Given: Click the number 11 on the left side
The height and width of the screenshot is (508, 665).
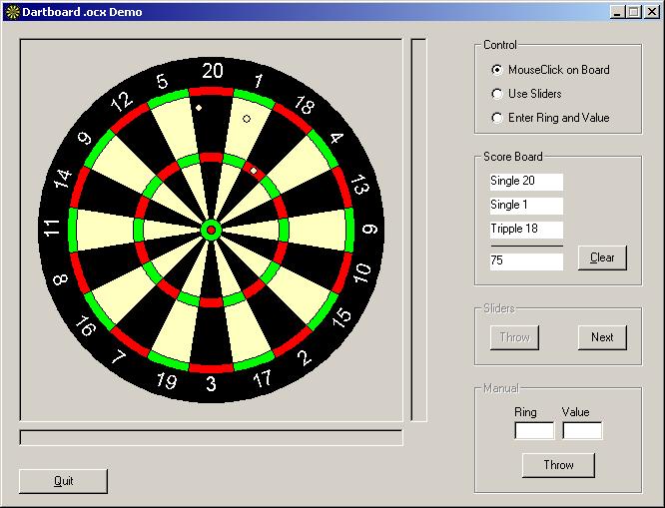Looking at the screenshot, I should [52, 229].
